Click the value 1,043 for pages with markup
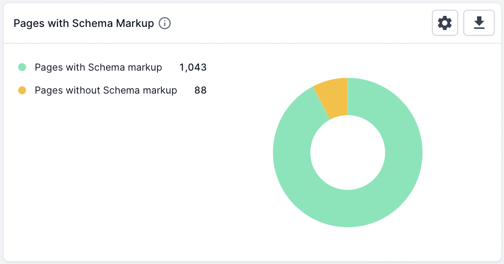Viewport: 504px width, 264px height. [193, 67]
